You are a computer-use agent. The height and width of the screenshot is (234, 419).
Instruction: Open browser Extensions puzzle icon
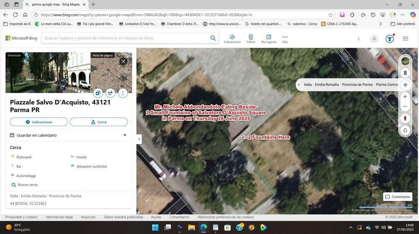point(352,15)
